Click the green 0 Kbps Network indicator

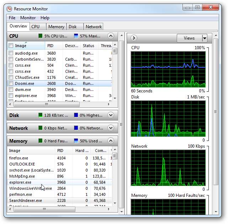[x=41, y=128]
